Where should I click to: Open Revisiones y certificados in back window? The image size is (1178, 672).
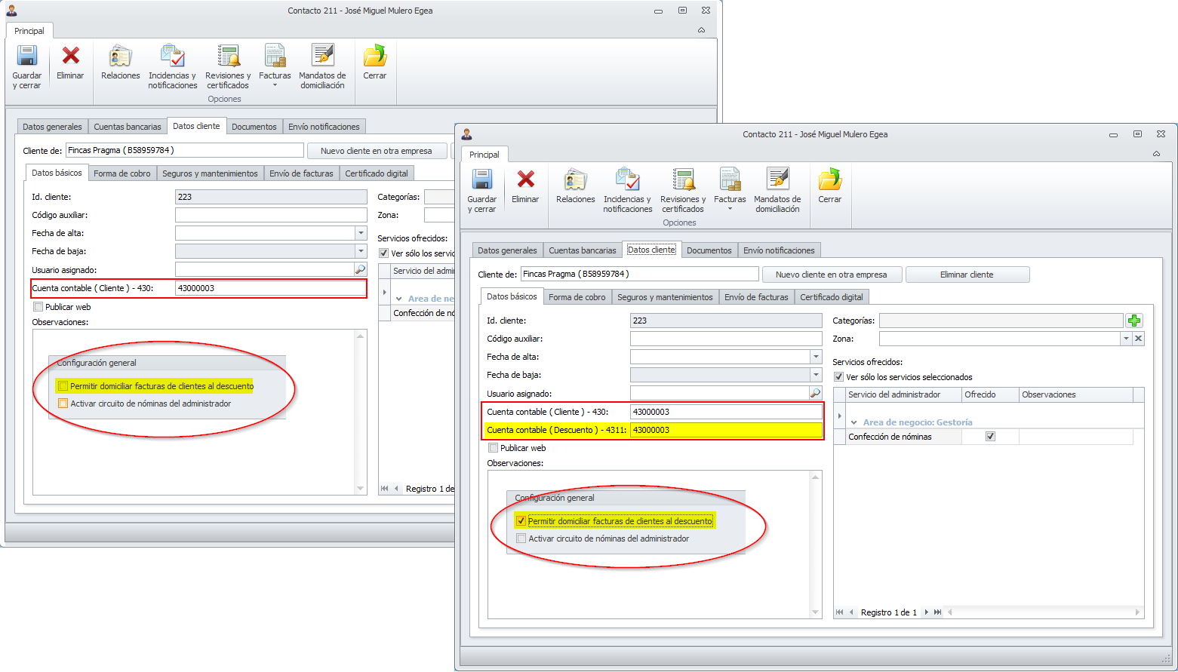pyautogui.click(x=228, y=66)
